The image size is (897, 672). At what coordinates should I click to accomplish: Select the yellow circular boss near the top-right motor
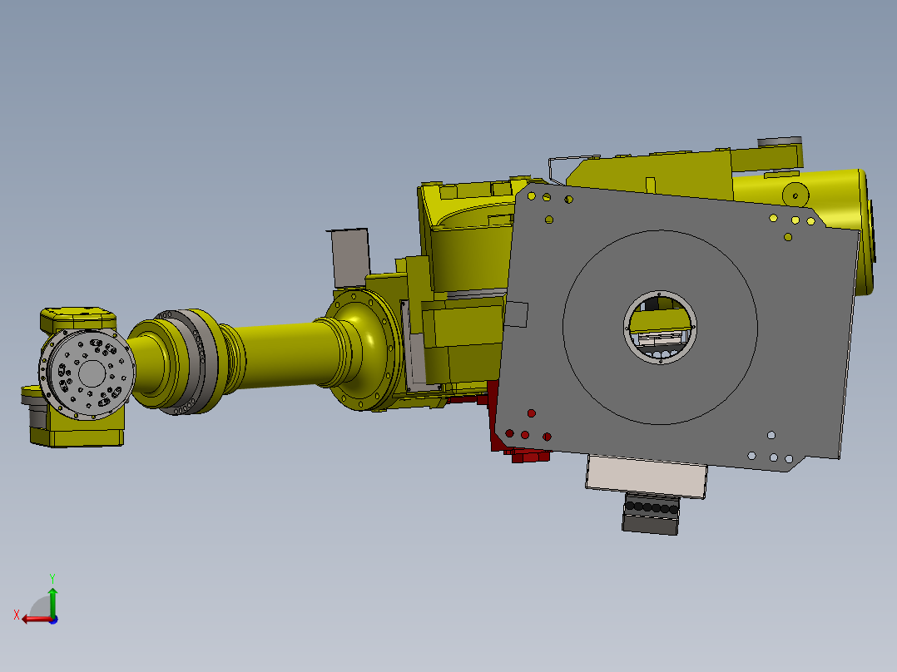coord(795,195)
